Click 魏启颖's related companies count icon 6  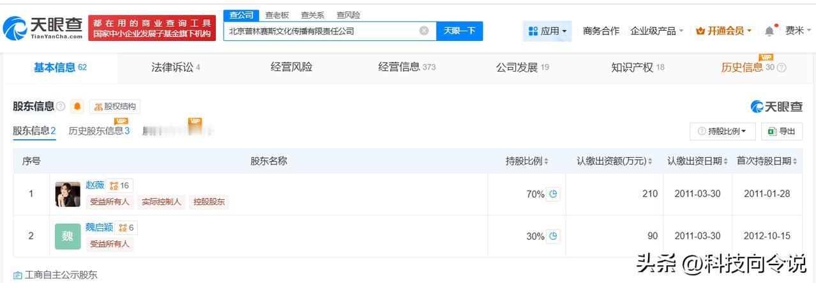point(126,227)
